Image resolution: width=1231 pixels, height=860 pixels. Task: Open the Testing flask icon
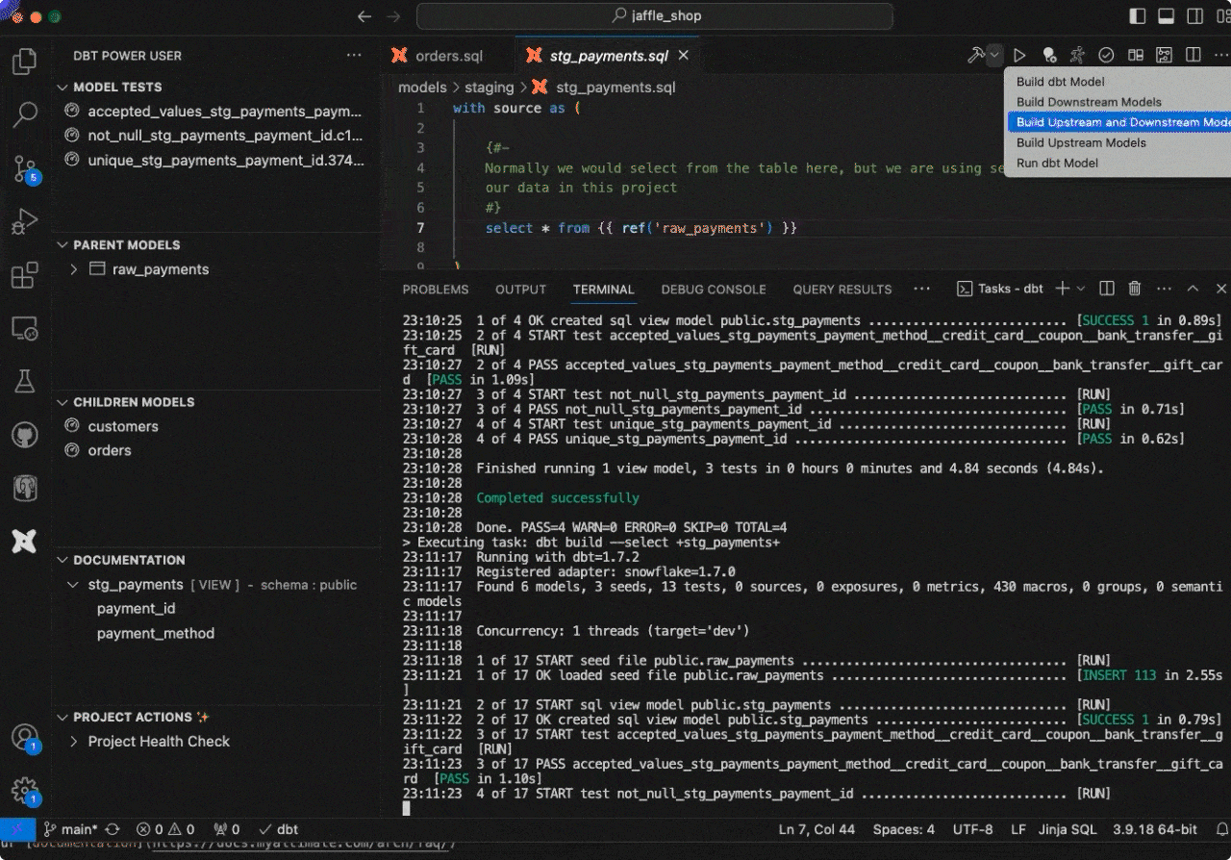[25, 382]
